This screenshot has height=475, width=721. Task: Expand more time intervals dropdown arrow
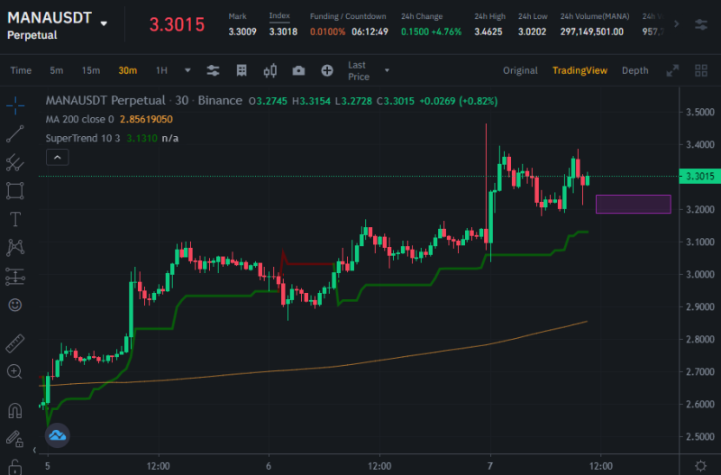187,70
